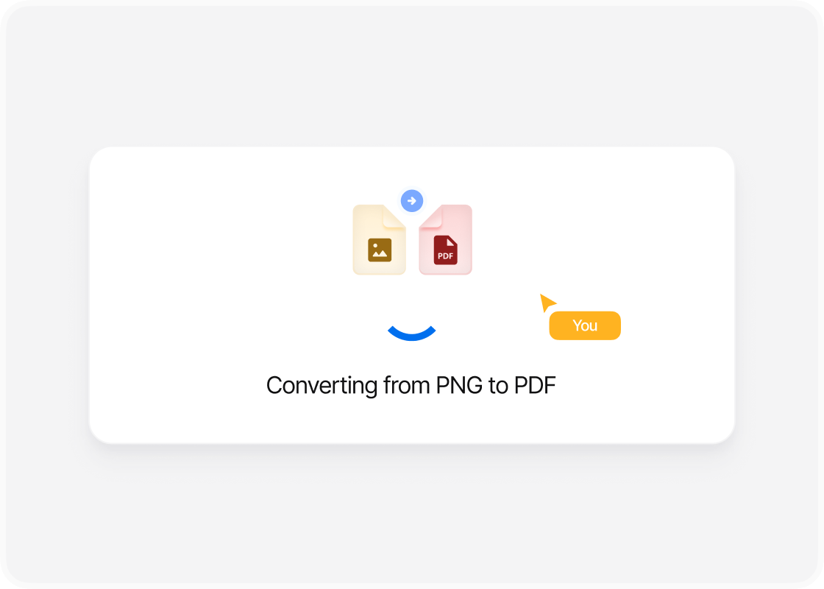Select the yellow image document icon
The height and width of the screenshot is (589, 824).
click(x=379, y=240)
